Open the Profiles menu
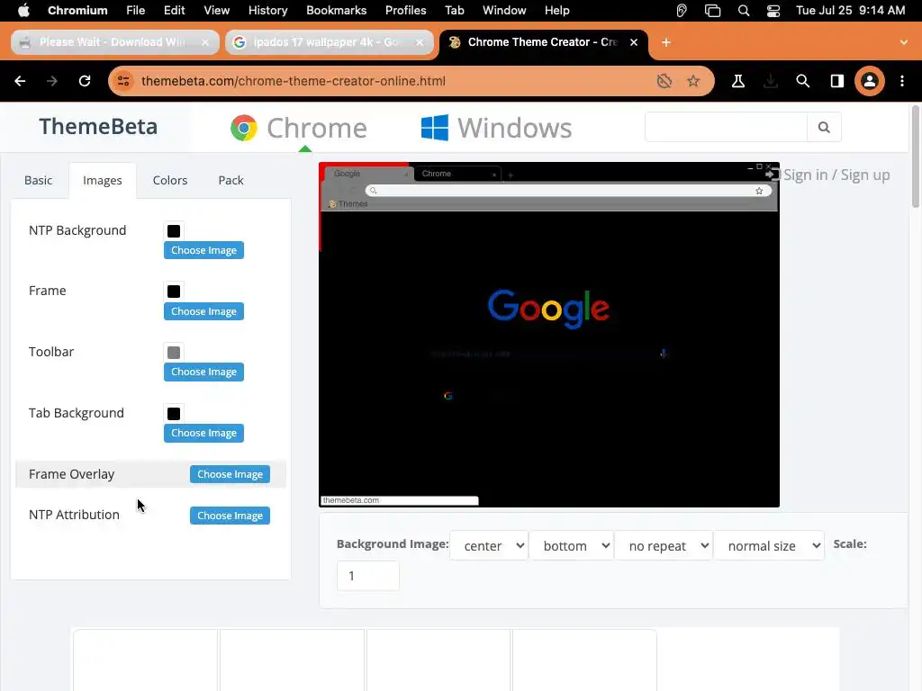Viewport: 922px width, 691px height. pos(406,10)
